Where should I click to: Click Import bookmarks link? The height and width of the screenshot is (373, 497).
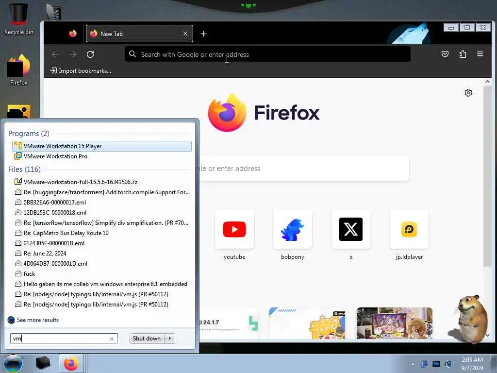[81, 71]
